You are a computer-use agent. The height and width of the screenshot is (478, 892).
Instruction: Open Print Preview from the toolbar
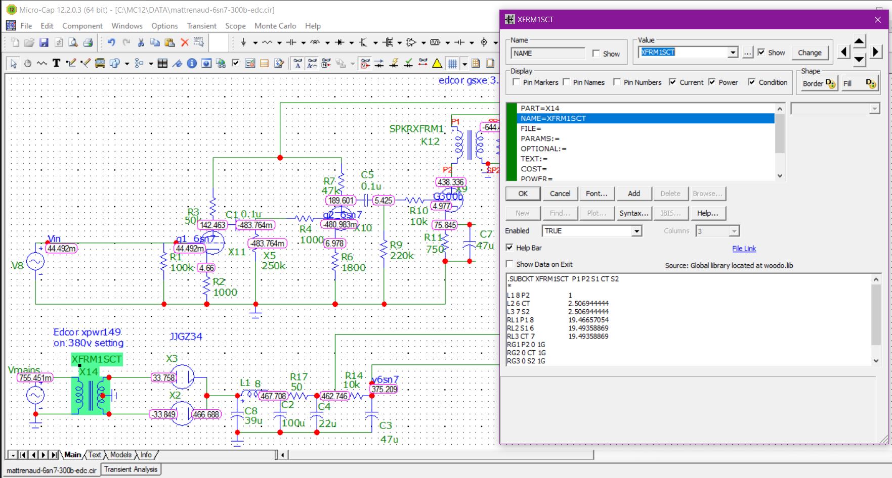click(x=73, y=42)
